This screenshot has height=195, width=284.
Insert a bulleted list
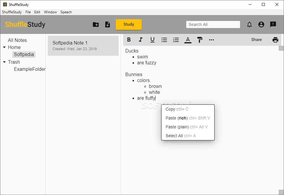(164, 40)
